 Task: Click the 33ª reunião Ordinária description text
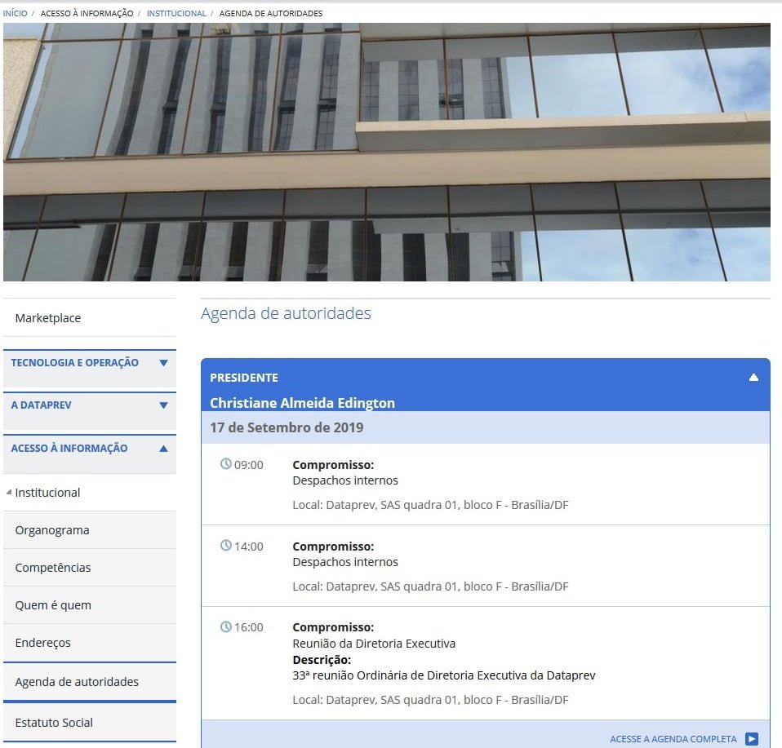point(444,675)
